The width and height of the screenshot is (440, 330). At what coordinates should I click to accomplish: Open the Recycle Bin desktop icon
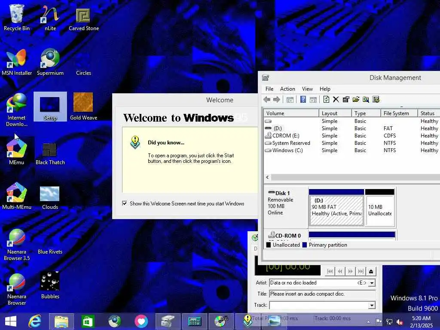click(17, 17)
